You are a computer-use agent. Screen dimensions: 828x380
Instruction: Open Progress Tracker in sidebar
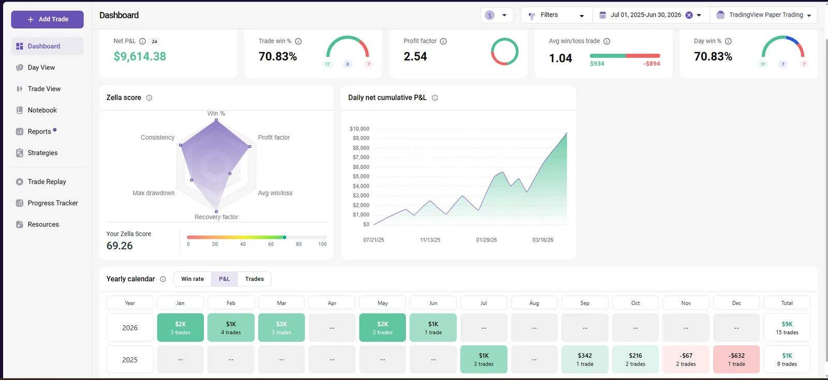tap(47, 203)
